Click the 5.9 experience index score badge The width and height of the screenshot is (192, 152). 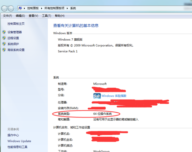pos(97,96)
